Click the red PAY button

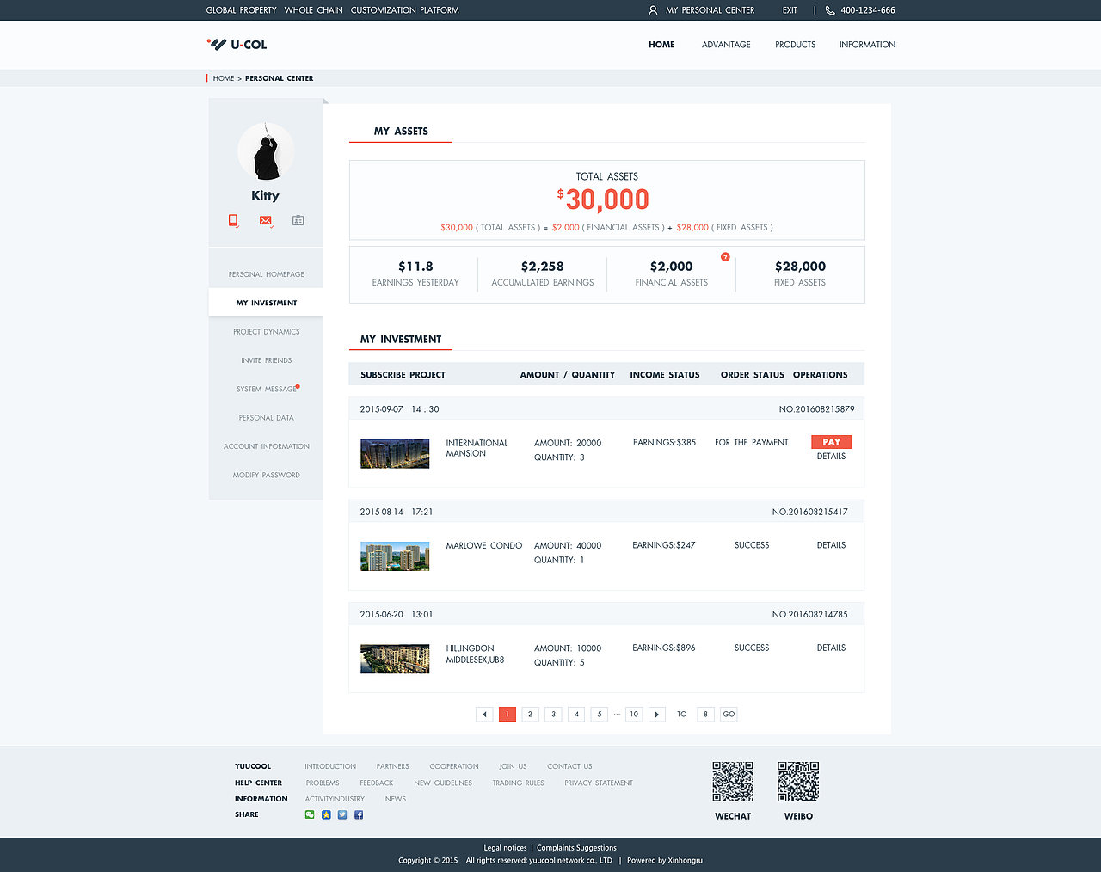tap(831, 442)
